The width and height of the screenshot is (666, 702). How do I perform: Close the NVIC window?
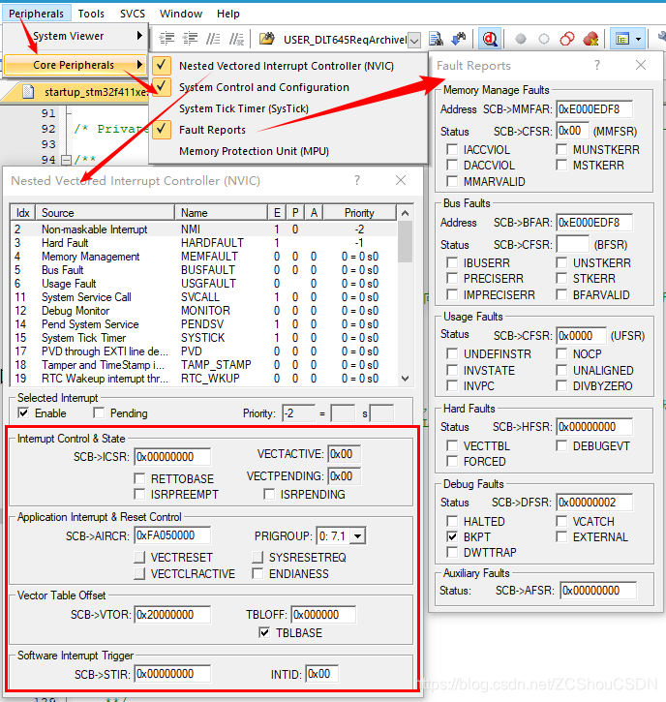click(401, 180)
